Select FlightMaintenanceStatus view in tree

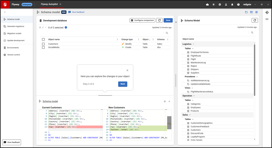pyautogui.click(x=202, y=92)
